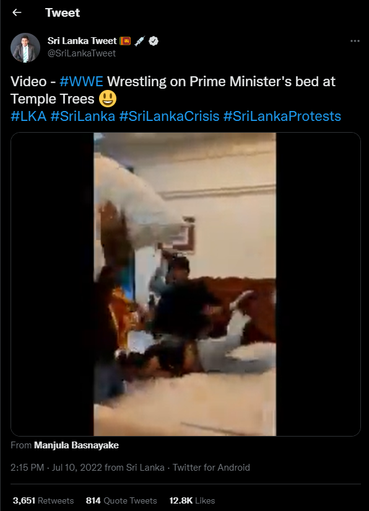Open the #SriLanka hashtag

pyautogui.click(x=83, y=117)
